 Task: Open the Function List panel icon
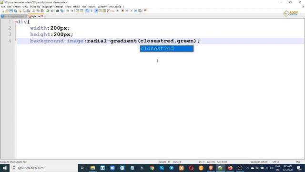pos(109,11)
